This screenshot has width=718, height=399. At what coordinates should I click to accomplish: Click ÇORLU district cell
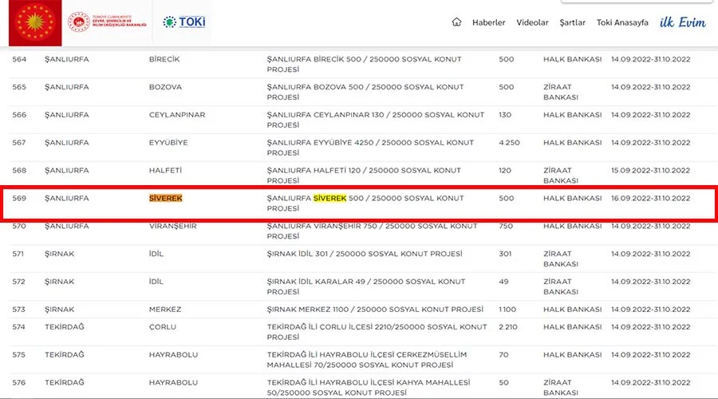163,327
